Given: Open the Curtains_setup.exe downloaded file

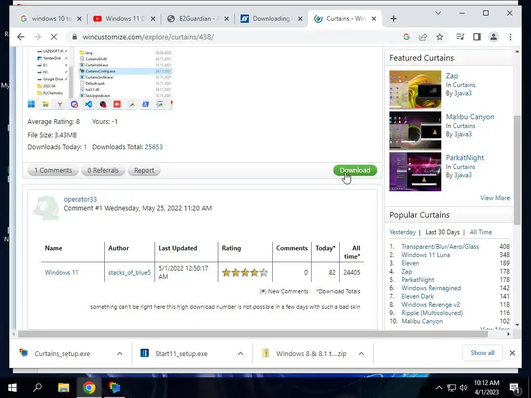Looking at the screenshot, I should click(62, 353).
